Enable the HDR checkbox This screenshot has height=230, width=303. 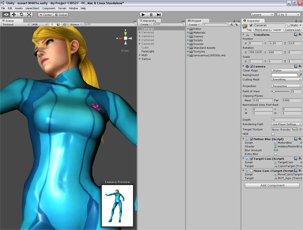[273, 134]
